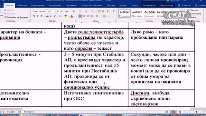Viewport: 206px width, 116px height.
Task: Apply subscript formatting
Action: coord(51,16)
